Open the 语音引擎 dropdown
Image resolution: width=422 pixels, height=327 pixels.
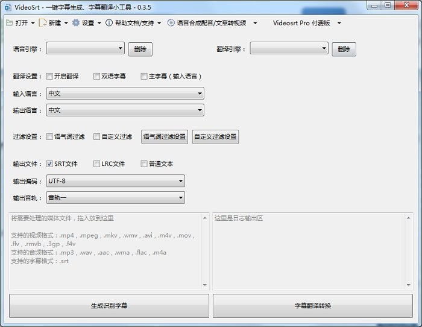(85, 48)
